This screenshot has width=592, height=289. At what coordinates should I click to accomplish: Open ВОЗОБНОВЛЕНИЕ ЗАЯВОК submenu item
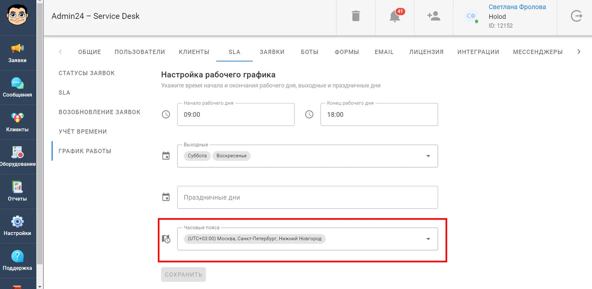pyautogui.click(x=99, y=112)
